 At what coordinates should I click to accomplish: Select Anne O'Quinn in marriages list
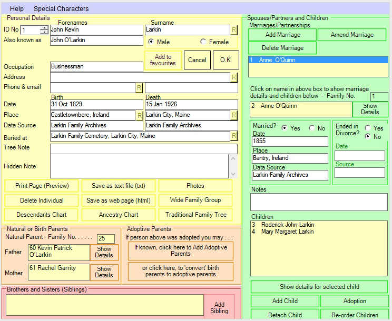318,60
